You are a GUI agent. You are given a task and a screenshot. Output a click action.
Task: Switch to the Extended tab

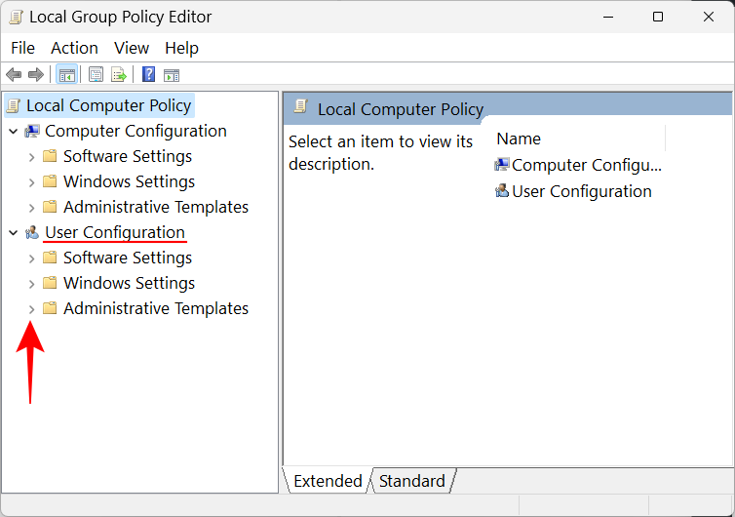click(x=328, y=481)
